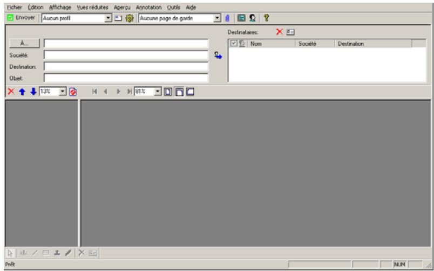The width and height of the screenshot is (434, 271).
Task: Open the Affichage menu
Action: pos(60,8)
